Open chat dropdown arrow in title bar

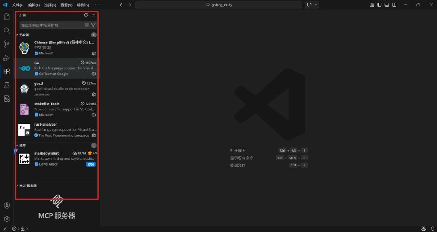coord(316,5)
